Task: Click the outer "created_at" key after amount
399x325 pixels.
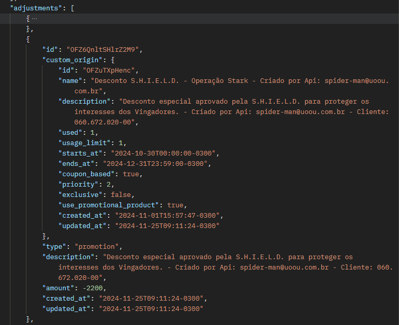Action: click(x=66, y=299)
